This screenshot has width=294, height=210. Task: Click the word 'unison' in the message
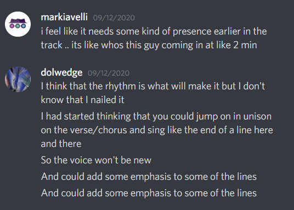point(257,116)
